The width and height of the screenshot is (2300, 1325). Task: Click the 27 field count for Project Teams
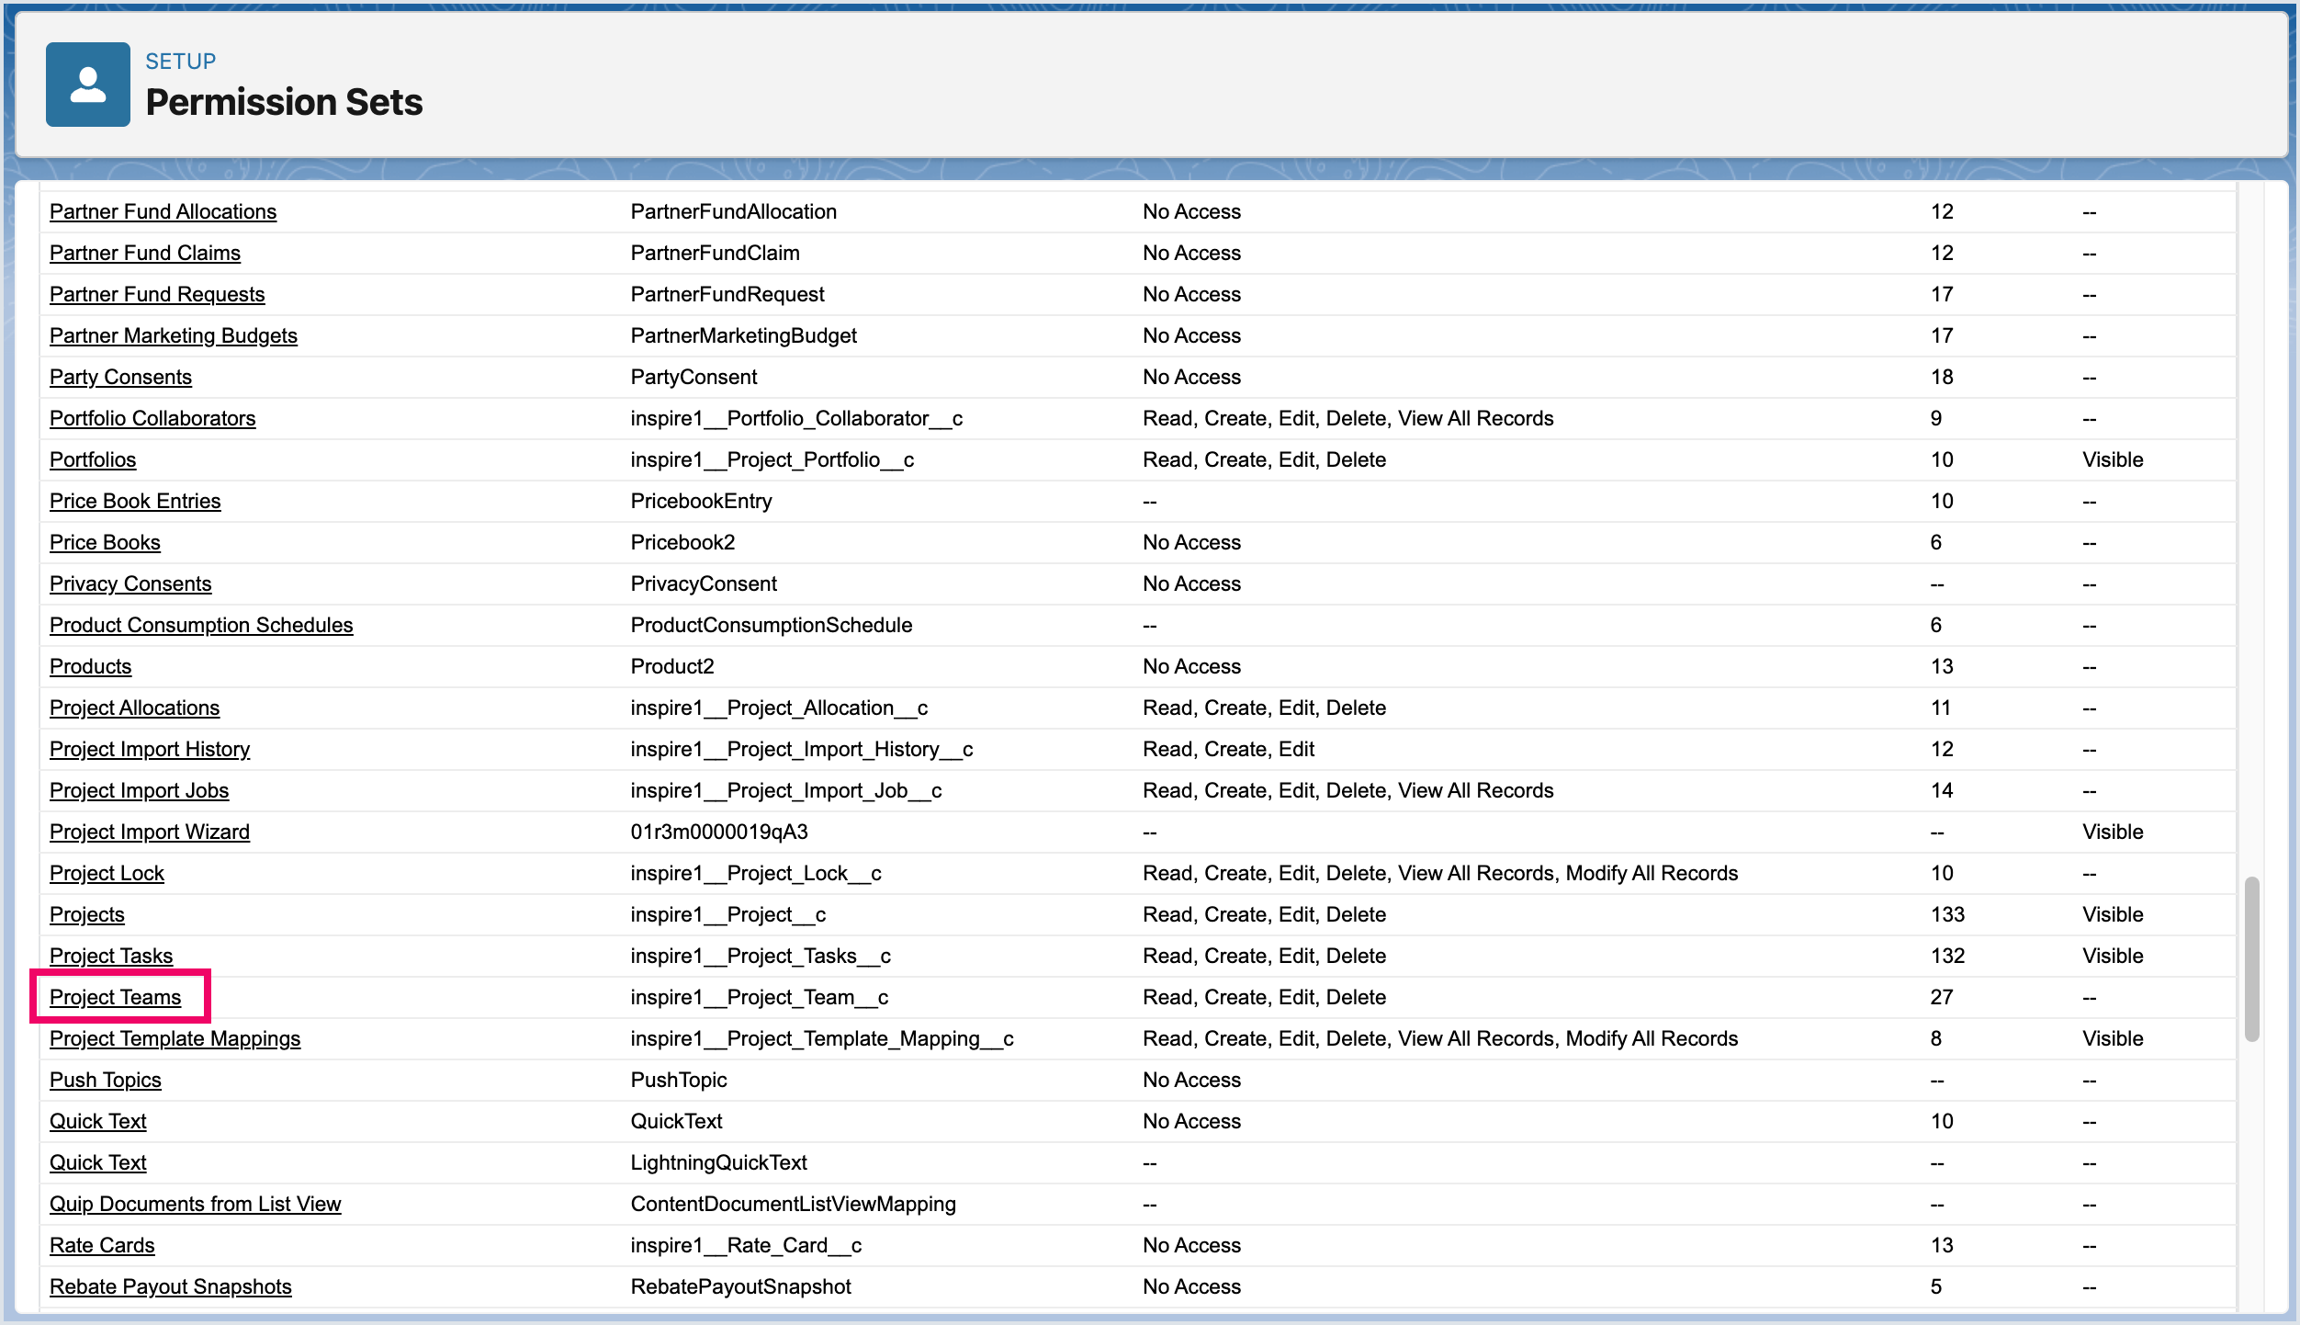[x=1941, y=997]
